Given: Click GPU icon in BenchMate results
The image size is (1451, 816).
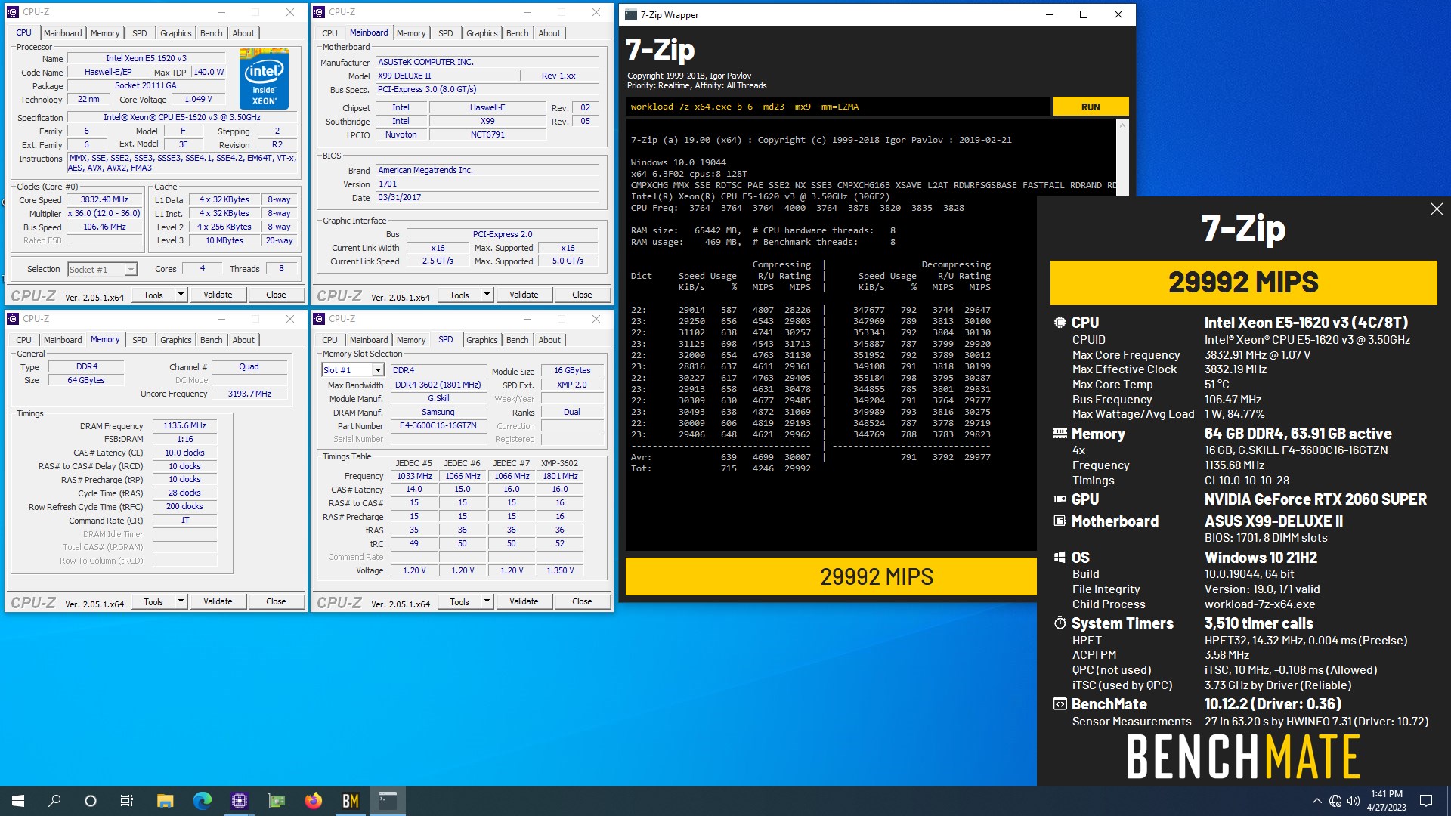Looking at the screenshot, I should point(1060,499).
